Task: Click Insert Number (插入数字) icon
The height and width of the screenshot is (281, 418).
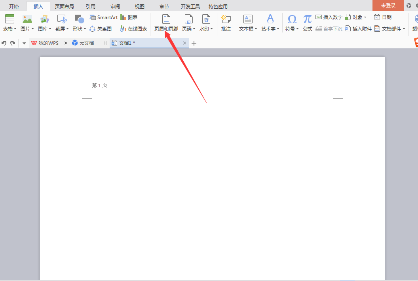Action: coord(329,17)
